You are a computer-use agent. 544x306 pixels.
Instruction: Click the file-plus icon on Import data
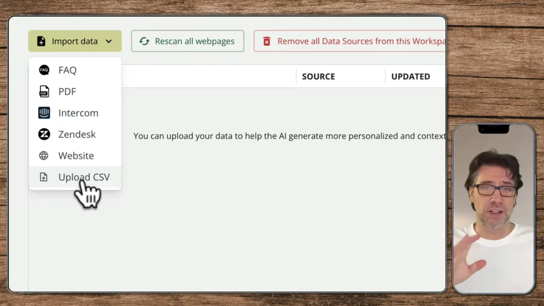pos(41,41)
